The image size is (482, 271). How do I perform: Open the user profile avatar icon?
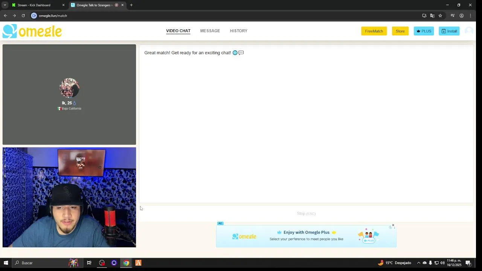pos(469,31)
